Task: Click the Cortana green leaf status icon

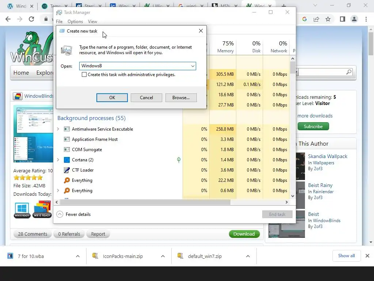Action: [179, 160]
